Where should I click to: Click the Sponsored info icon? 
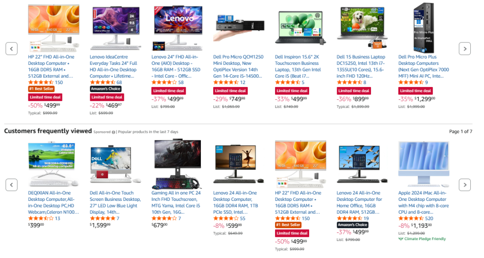click(113, 132)
